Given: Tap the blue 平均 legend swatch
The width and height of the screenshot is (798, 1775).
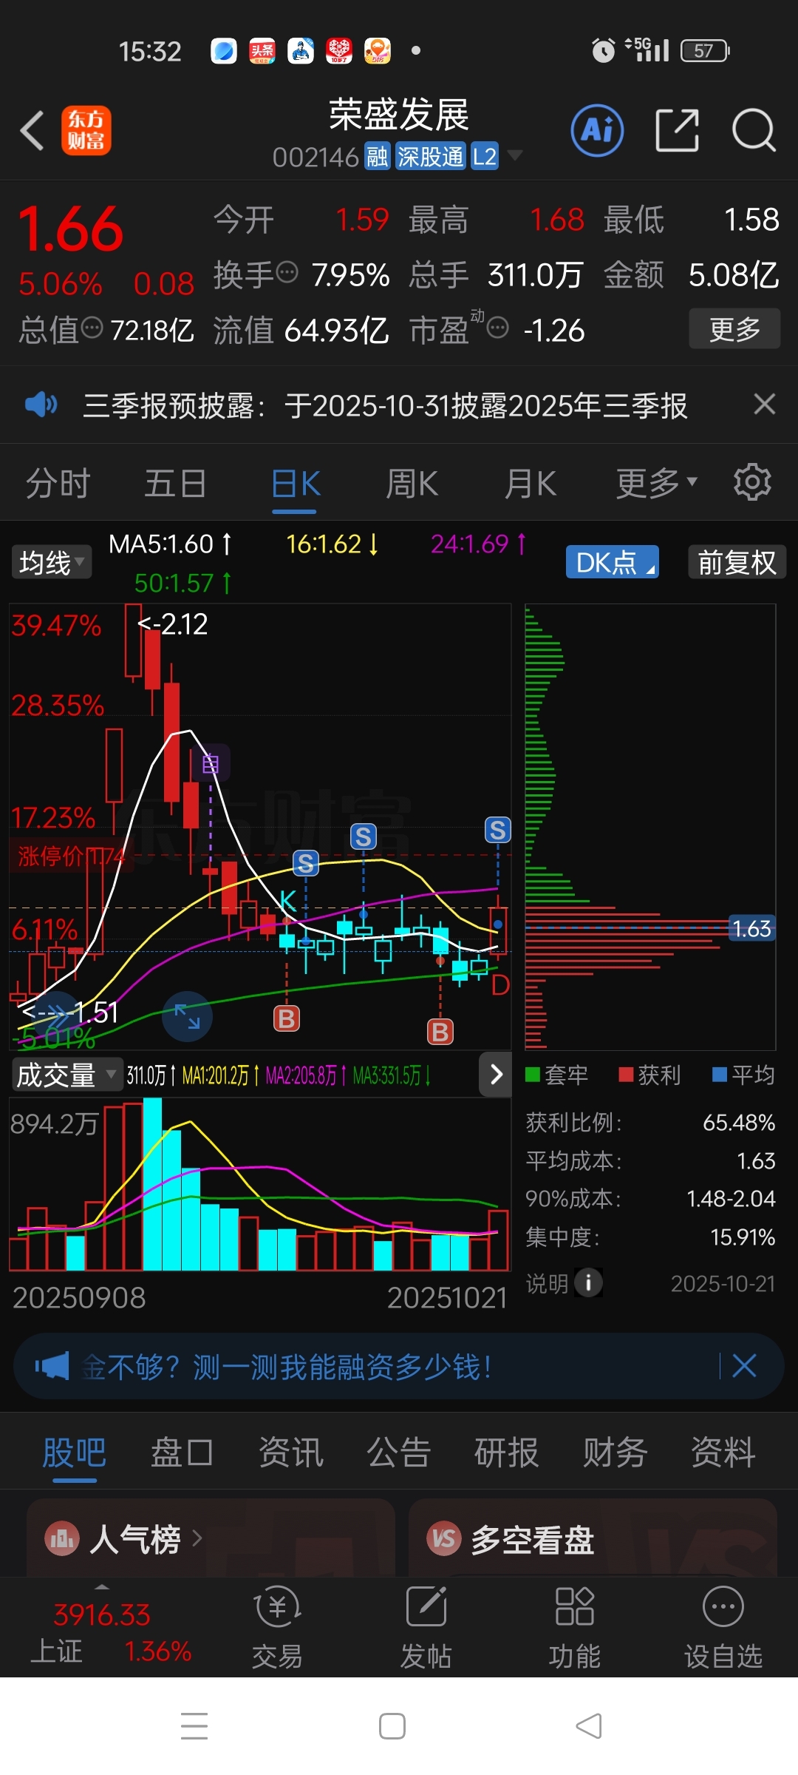Looking at the screenshot, I should (x=720, y=1074).
